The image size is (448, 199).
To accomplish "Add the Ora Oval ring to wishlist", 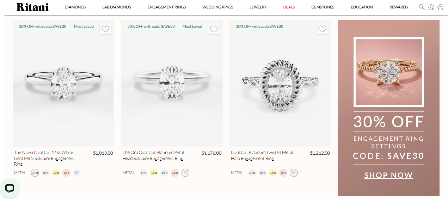I will click(214, 29).
